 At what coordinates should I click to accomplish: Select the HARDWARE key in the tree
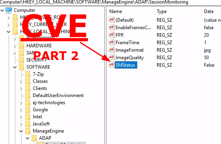point(39,46)
